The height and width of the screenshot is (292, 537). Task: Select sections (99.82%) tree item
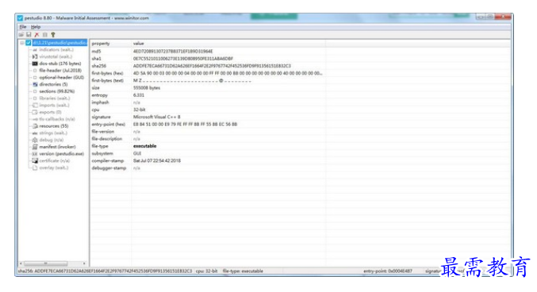pos(56,91)
